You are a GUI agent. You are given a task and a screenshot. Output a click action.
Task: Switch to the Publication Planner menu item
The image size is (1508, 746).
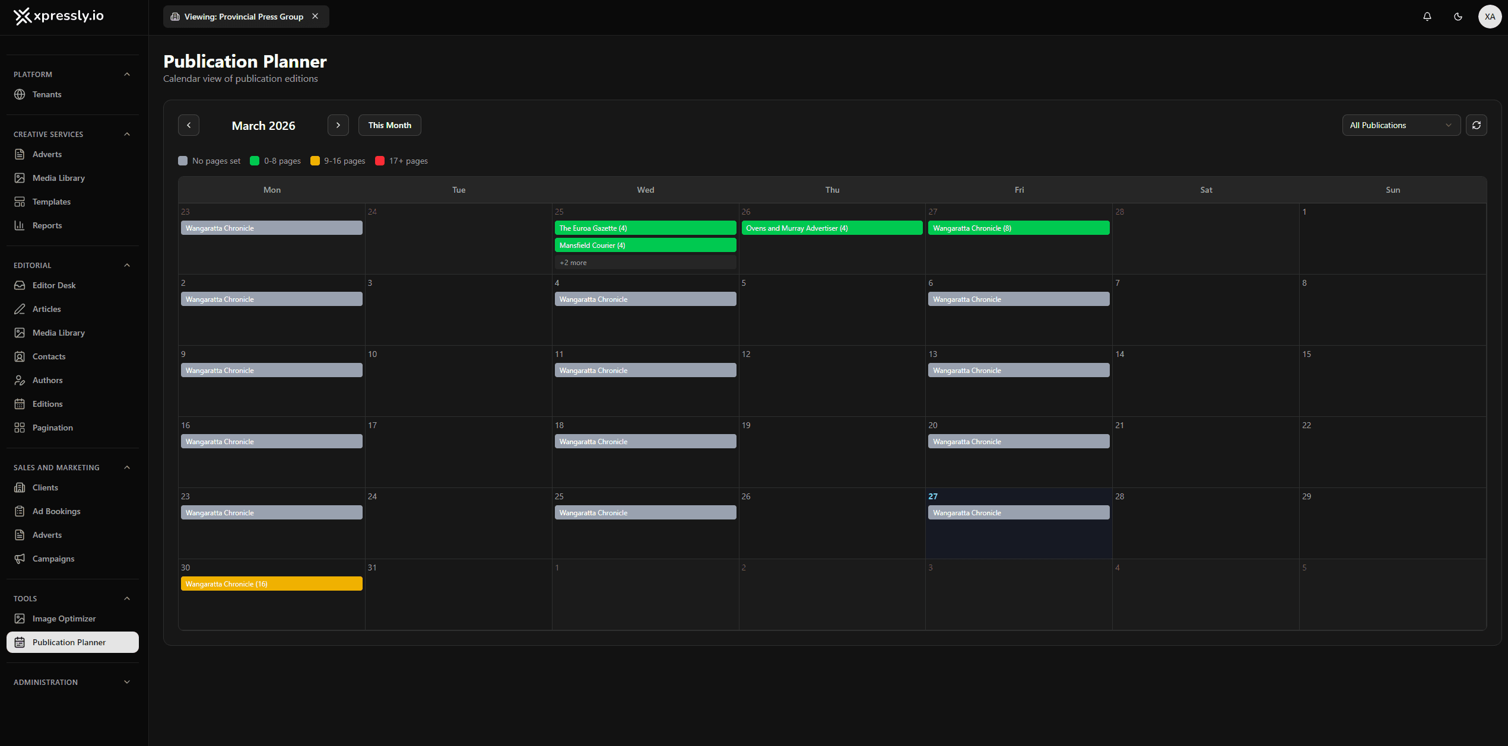pyautogui.click(x=69, y=642)
